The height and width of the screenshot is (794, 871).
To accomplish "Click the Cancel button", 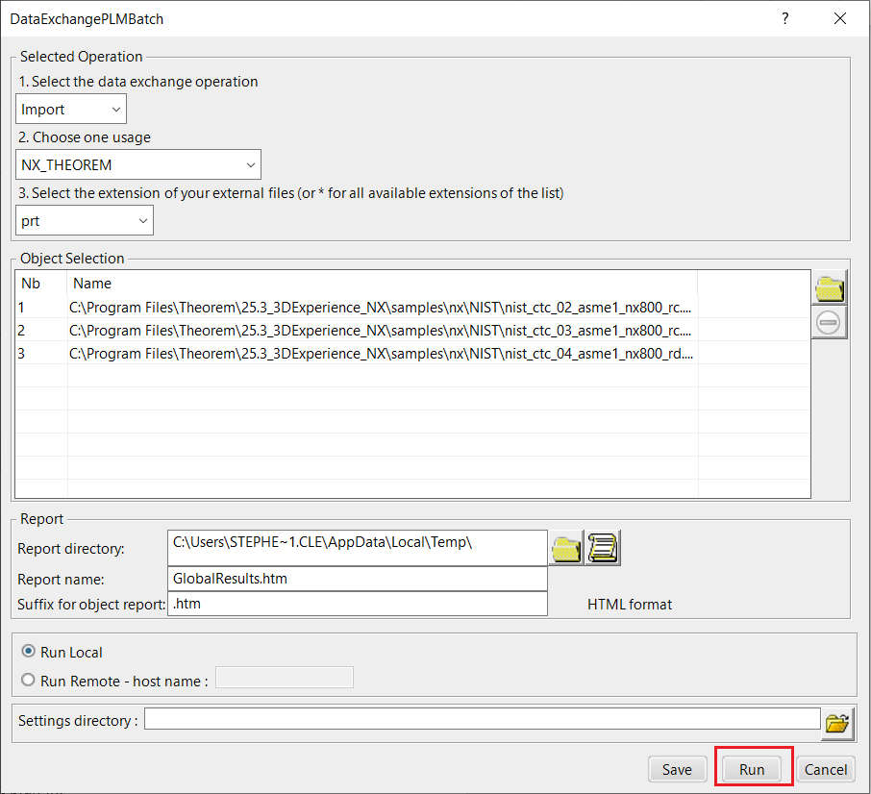I will [826, 769].
